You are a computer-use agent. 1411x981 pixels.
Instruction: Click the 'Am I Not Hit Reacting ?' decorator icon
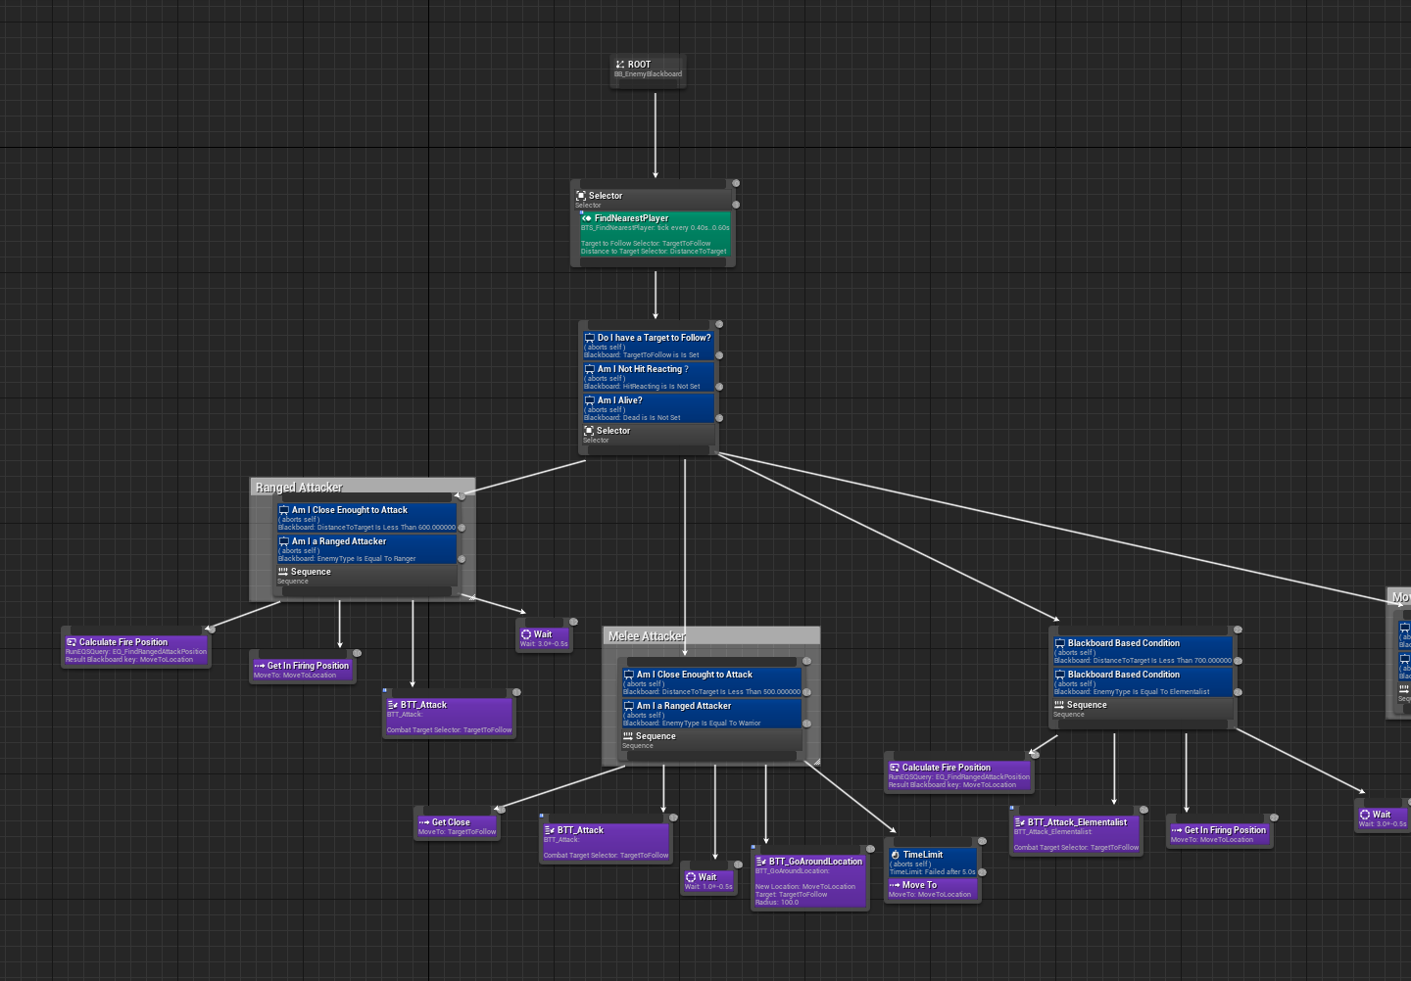pyautogui.click(x=590, y=369)
